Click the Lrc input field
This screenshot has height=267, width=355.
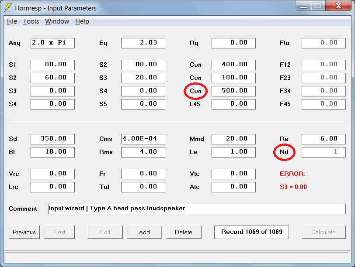point(52,187)
